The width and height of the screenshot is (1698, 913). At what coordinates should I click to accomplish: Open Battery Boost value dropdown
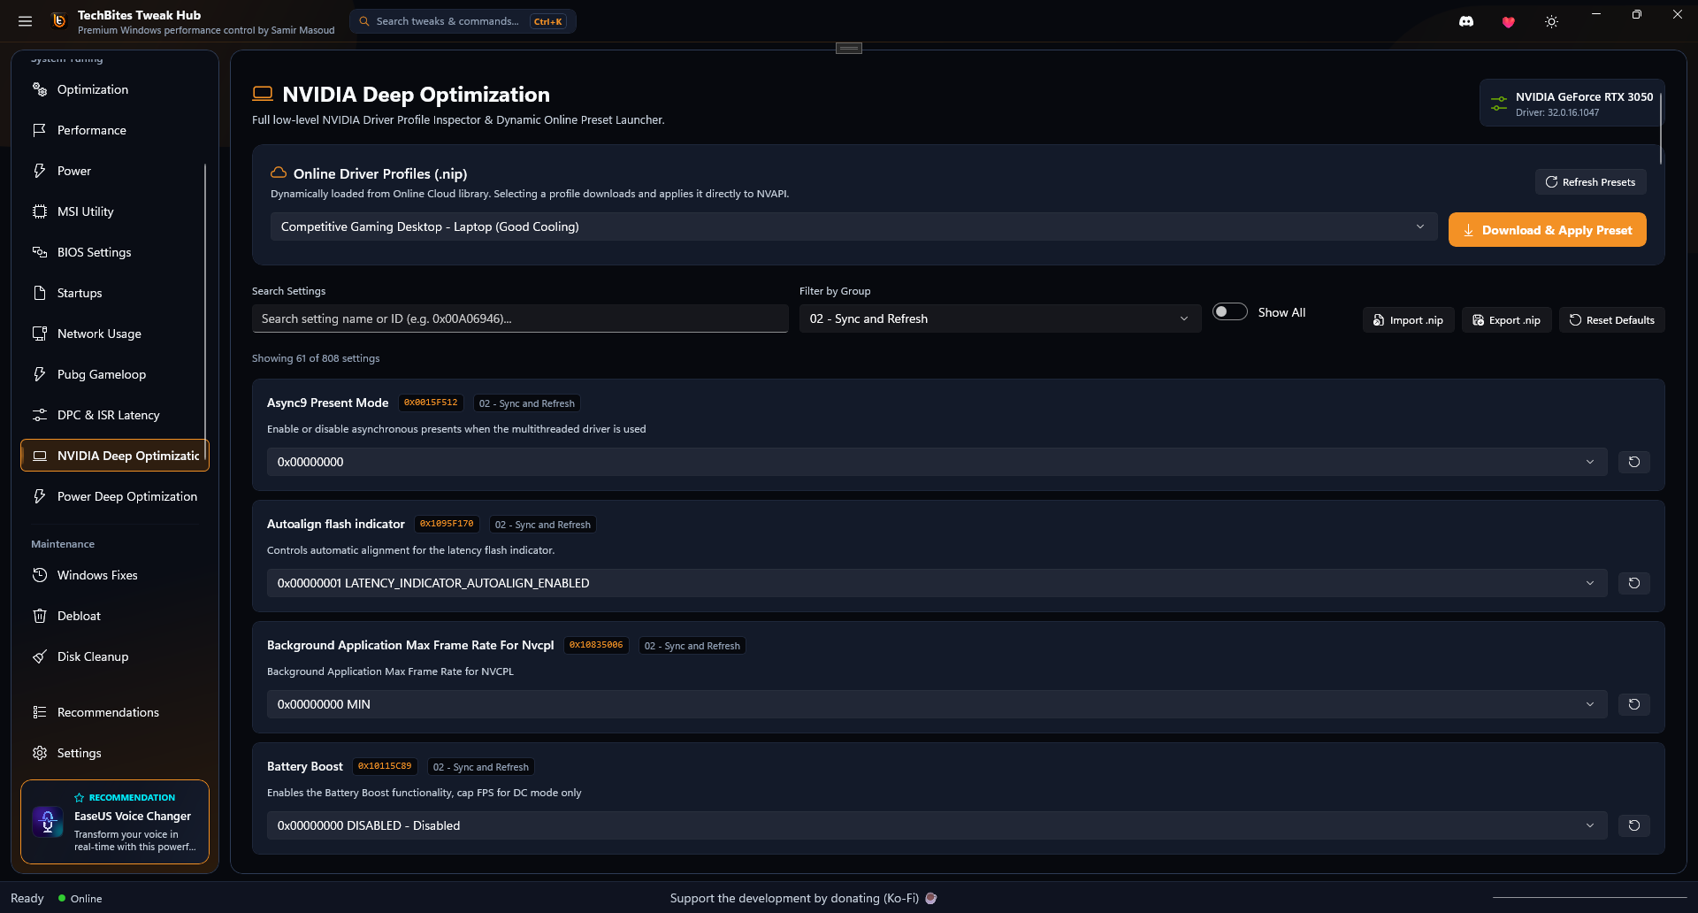937,825
